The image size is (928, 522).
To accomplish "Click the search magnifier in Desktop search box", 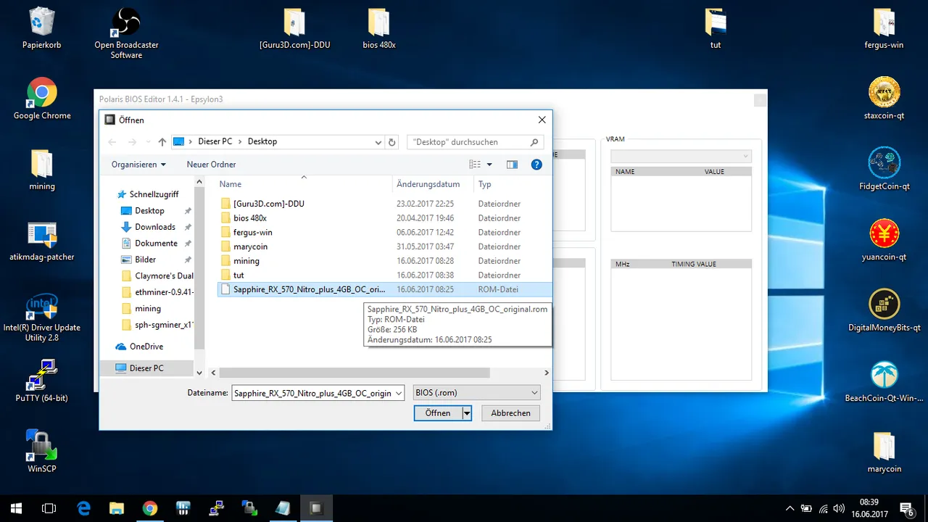I will point(535,142).
